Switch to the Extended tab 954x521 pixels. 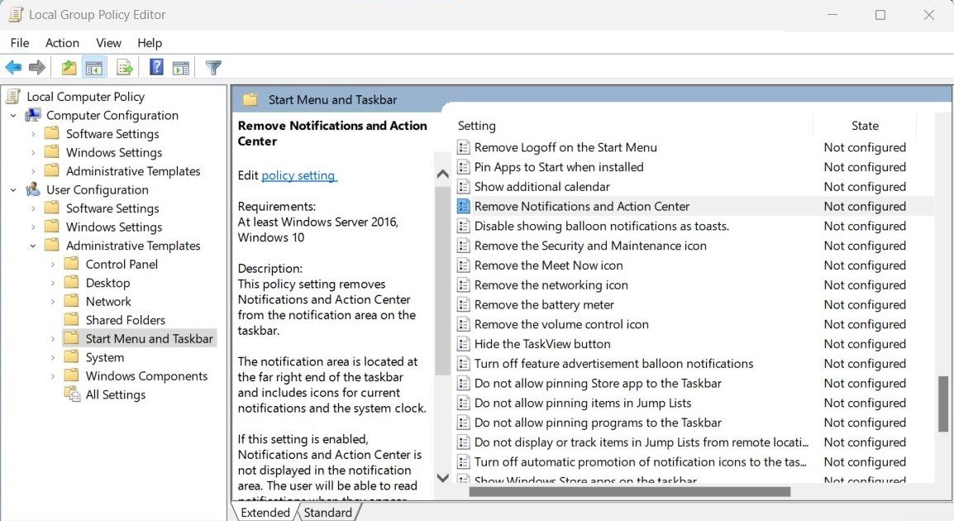pyautogui.click(x=265, y=512)
